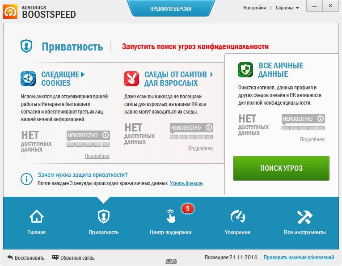Click Узнать больше link

(186, 183)
